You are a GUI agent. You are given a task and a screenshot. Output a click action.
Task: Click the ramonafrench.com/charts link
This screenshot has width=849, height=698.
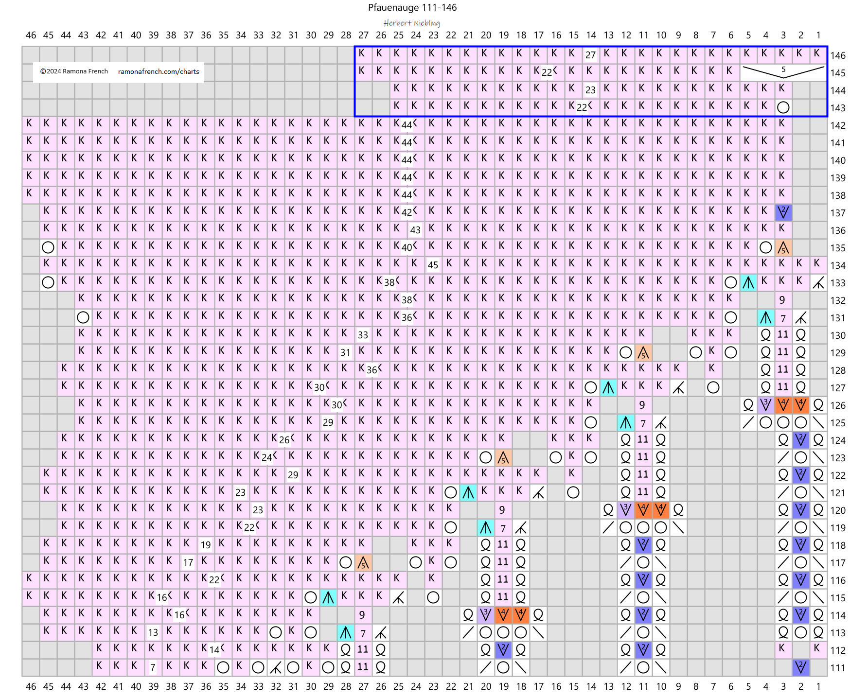tap(159, 71)
